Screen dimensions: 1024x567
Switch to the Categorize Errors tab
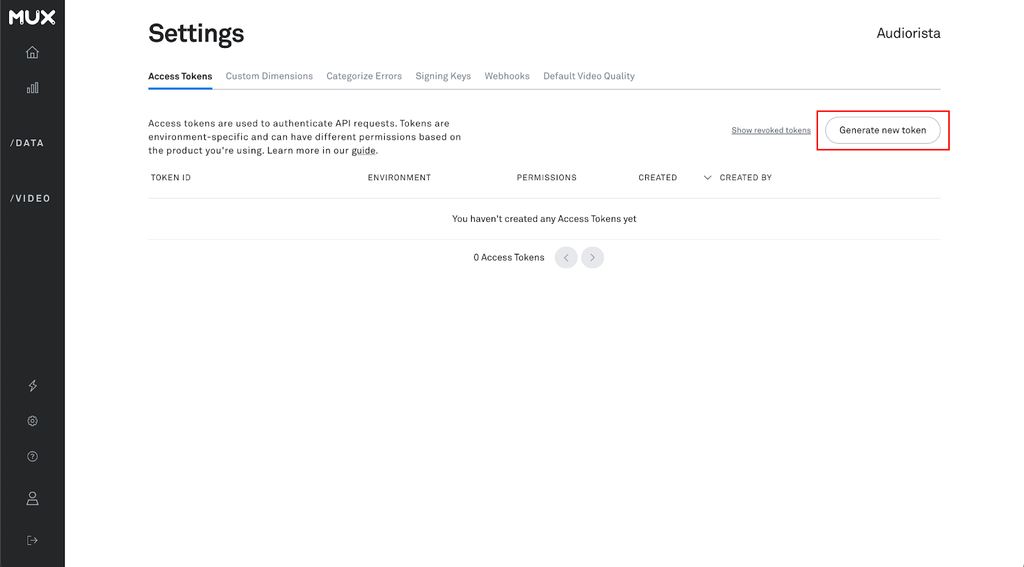point(364,76)
